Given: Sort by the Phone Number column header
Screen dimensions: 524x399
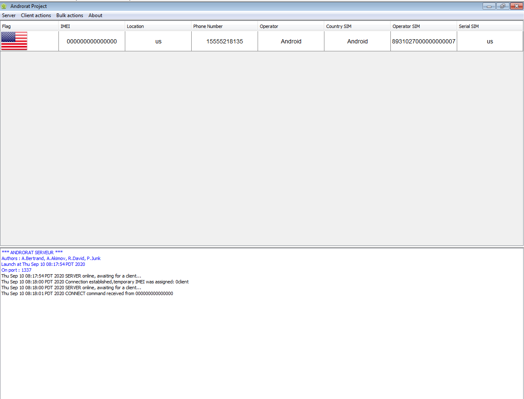Looking at the screenshot, I should (x=225, y=26).
